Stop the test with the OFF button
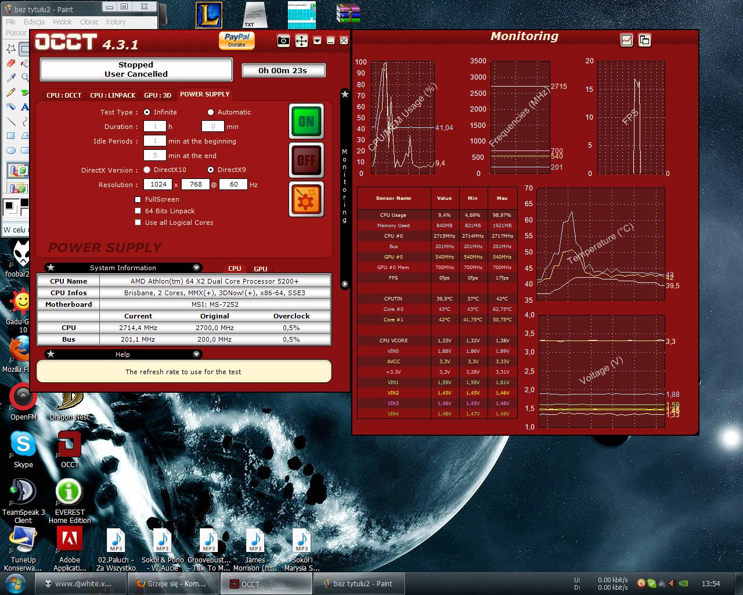Image resolution: width=743 pixels, height=595 pixels. tap(306, 160)
